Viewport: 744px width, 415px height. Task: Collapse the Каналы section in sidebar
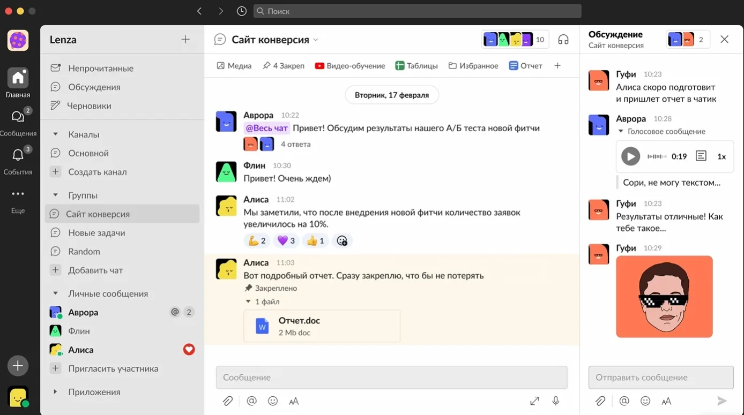pyautogui.click(x=55, y=134)
